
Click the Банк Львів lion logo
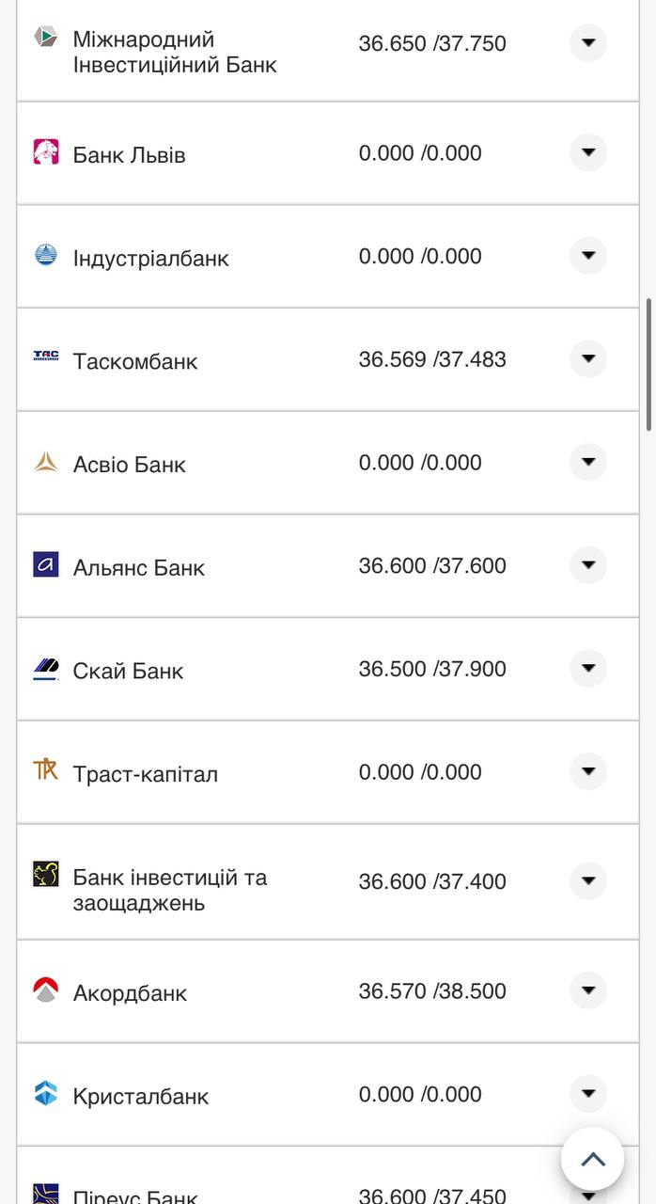tap(45, 151)
